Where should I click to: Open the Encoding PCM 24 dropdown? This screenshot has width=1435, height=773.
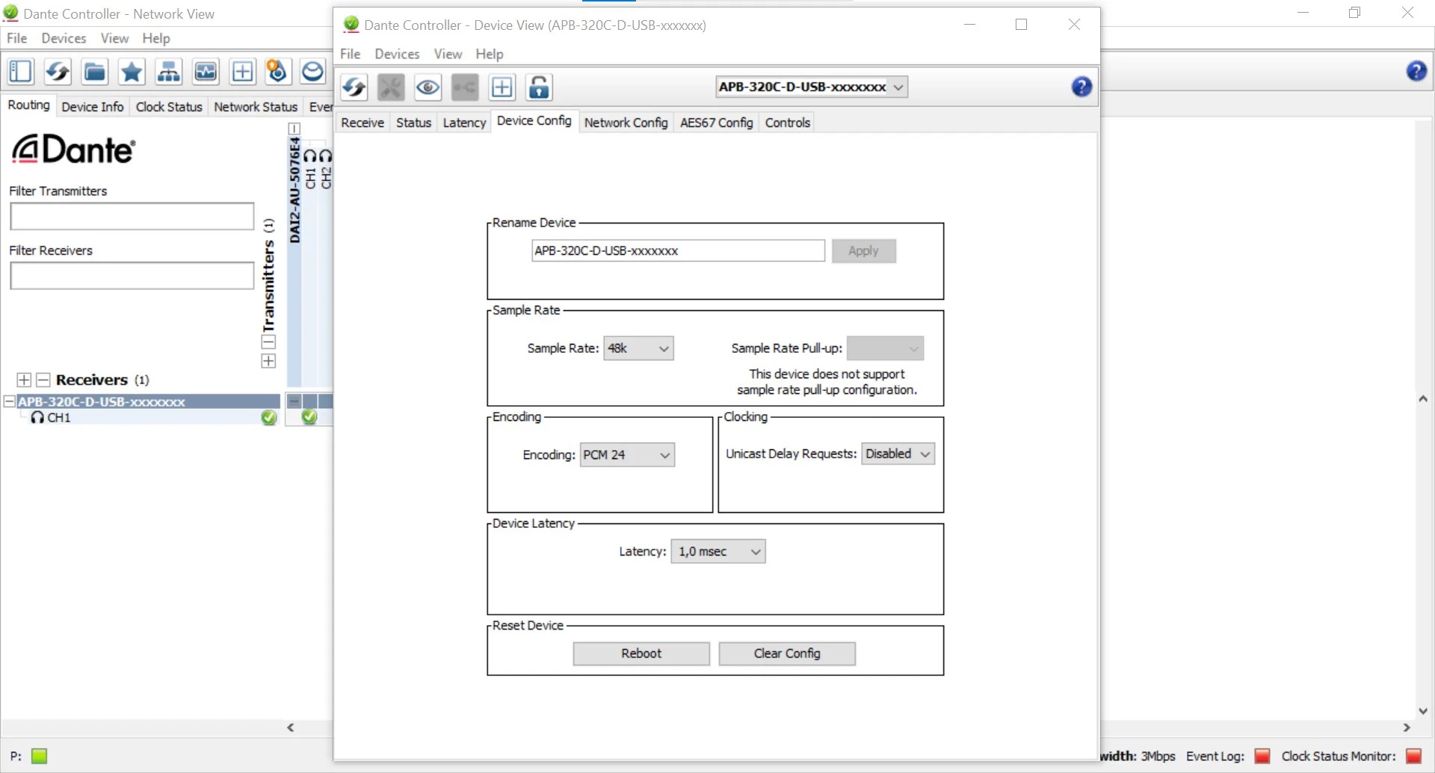pyautogui.click(x=627, y=455)
